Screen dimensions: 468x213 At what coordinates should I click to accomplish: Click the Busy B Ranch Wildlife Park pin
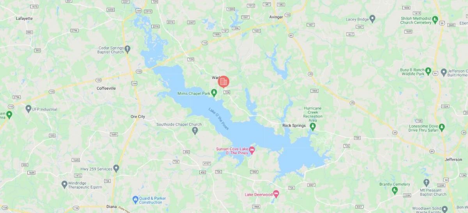click(428, 71)
